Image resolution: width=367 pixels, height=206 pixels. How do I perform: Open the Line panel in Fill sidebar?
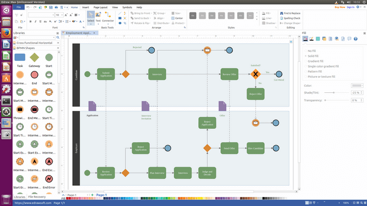pyautogui.click(x=312, y=39)
